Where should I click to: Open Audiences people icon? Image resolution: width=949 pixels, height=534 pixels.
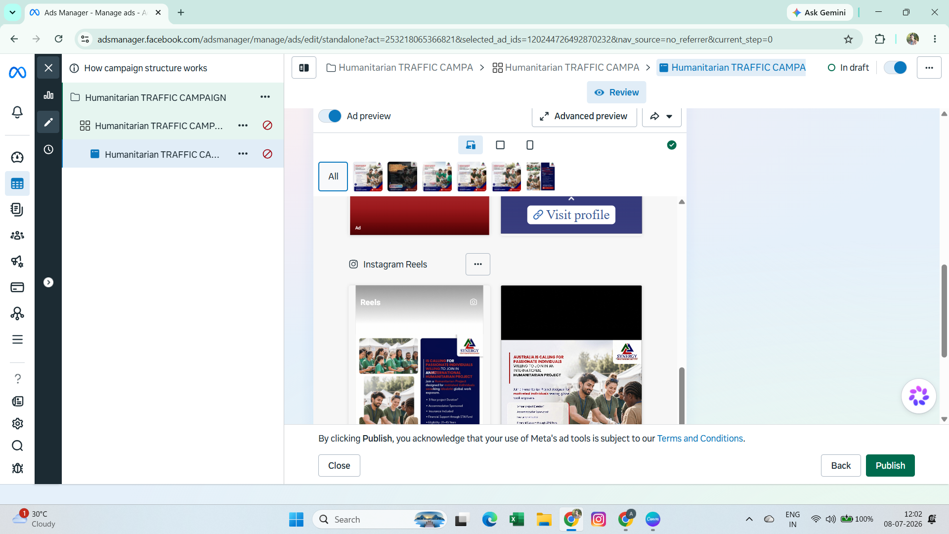tap(17, 235)
